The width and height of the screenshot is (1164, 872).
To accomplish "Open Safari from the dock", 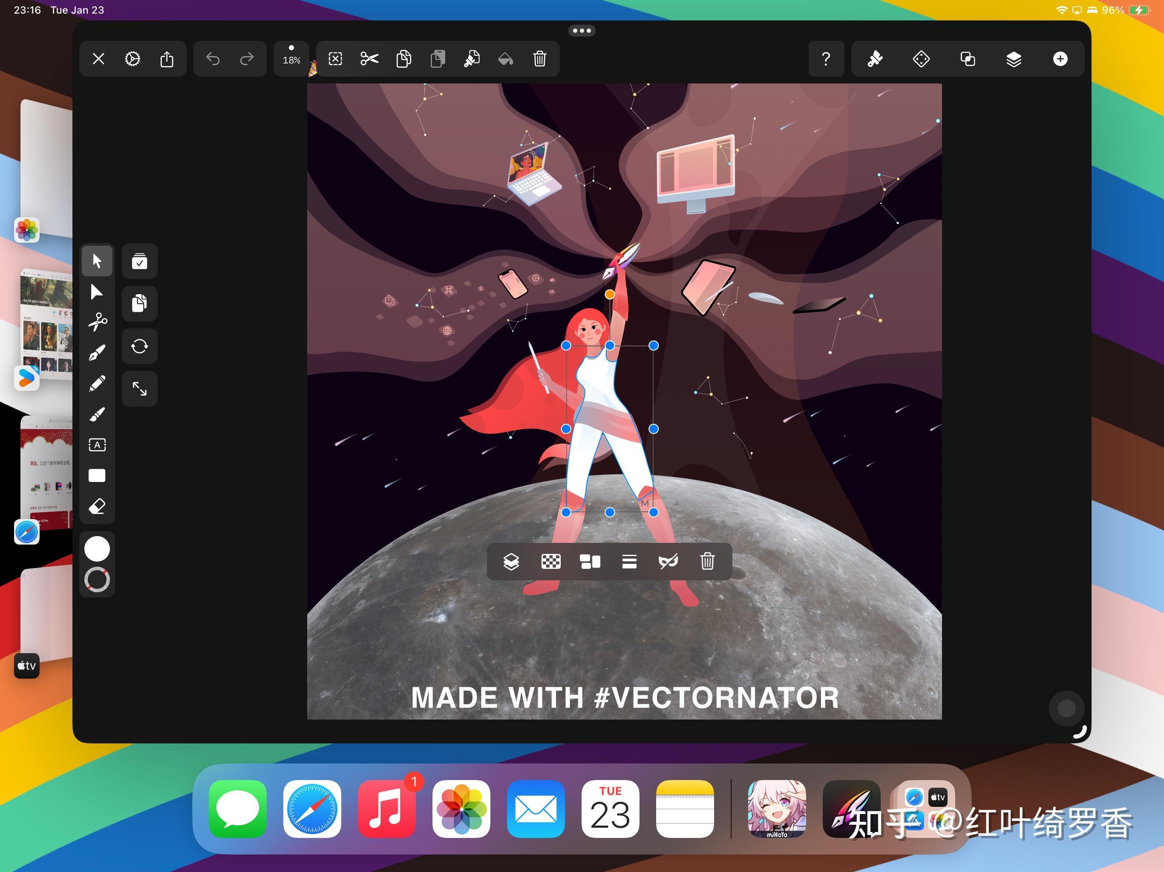I will 312,809.
